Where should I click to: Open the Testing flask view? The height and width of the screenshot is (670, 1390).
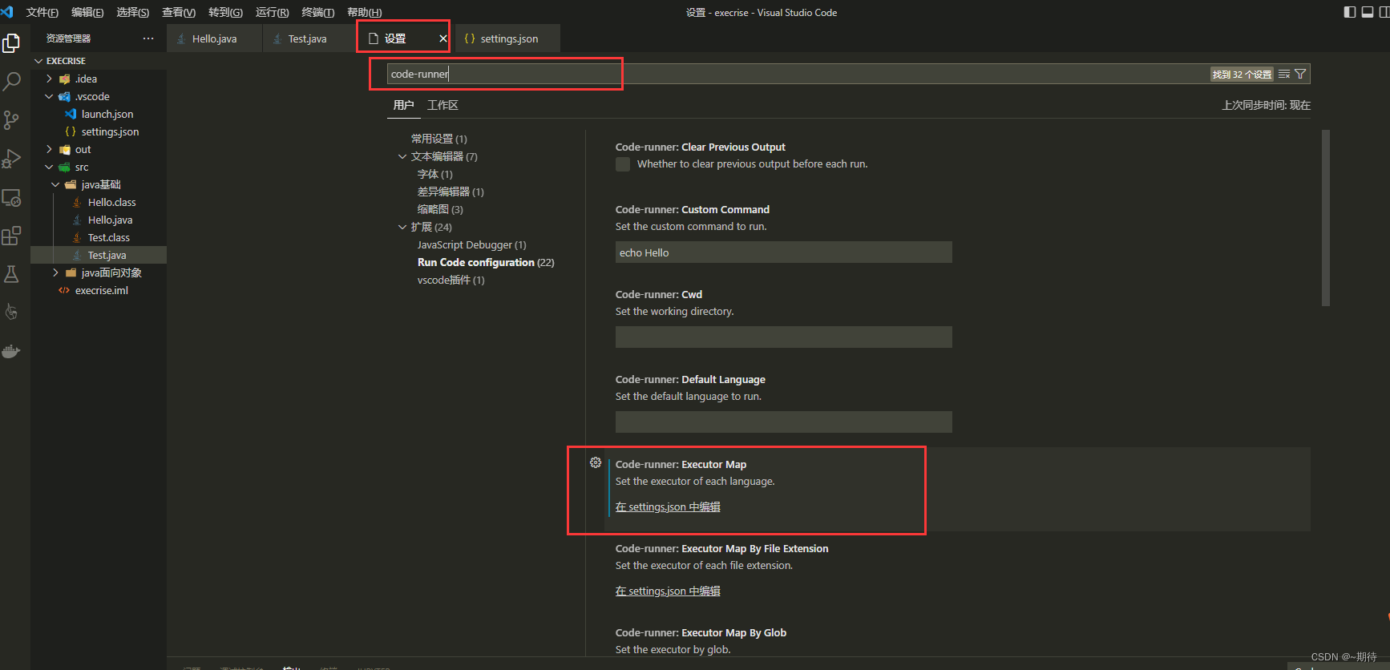pos(11,274)
